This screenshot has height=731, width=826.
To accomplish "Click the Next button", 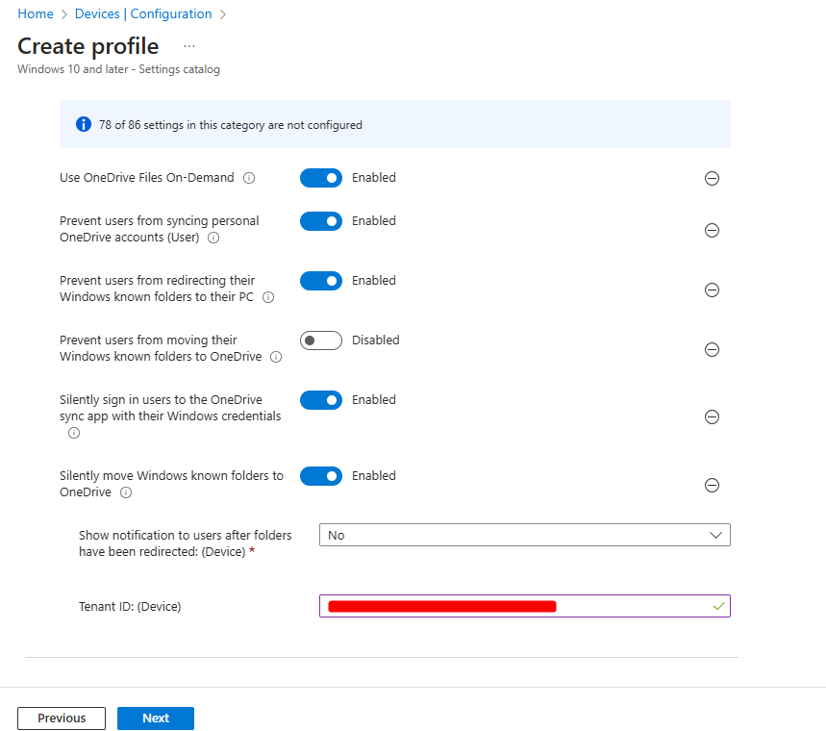I will (156, 718).
